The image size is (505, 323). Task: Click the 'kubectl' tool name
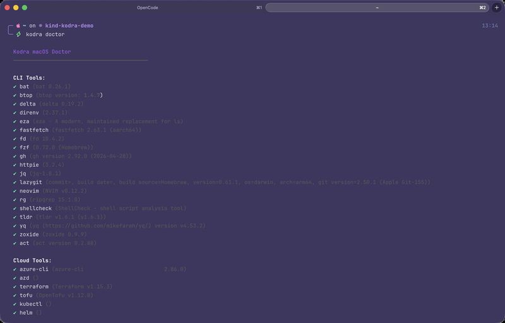coord(30,304)
